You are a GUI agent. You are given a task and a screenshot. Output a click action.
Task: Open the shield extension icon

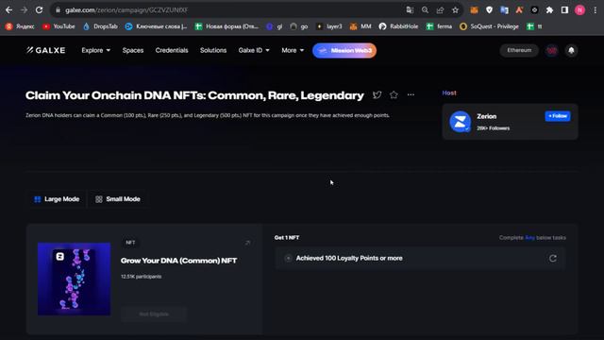(489, 10)
